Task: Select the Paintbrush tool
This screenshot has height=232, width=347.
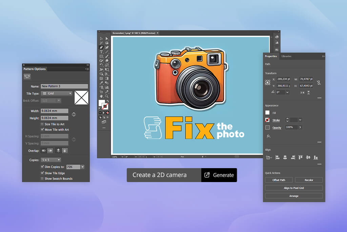Action: point(107,56)
